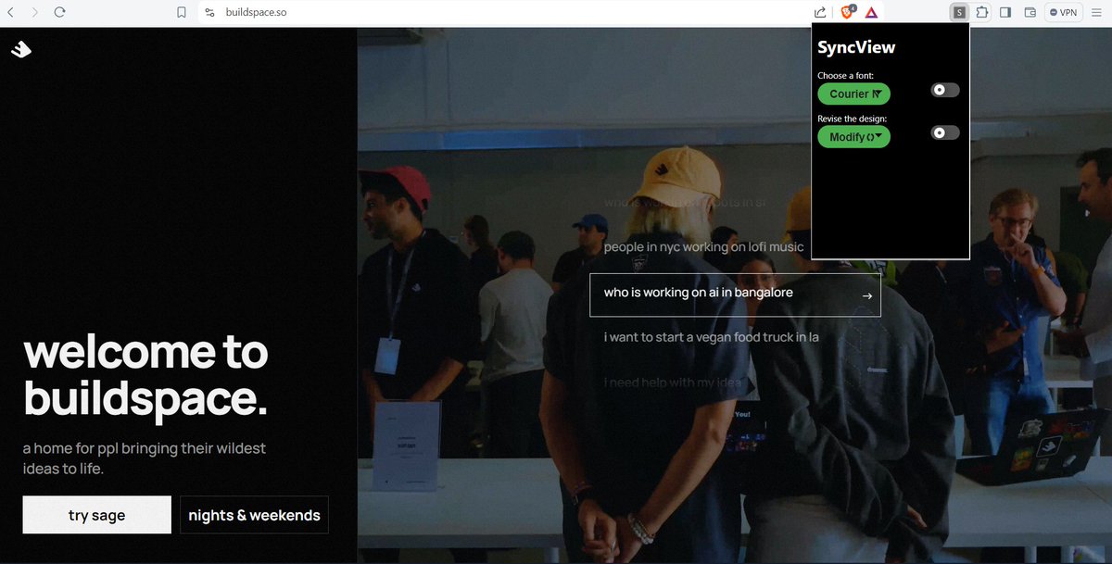
Task: Open the Brave Wallet icon
Action: point(1030,12)
